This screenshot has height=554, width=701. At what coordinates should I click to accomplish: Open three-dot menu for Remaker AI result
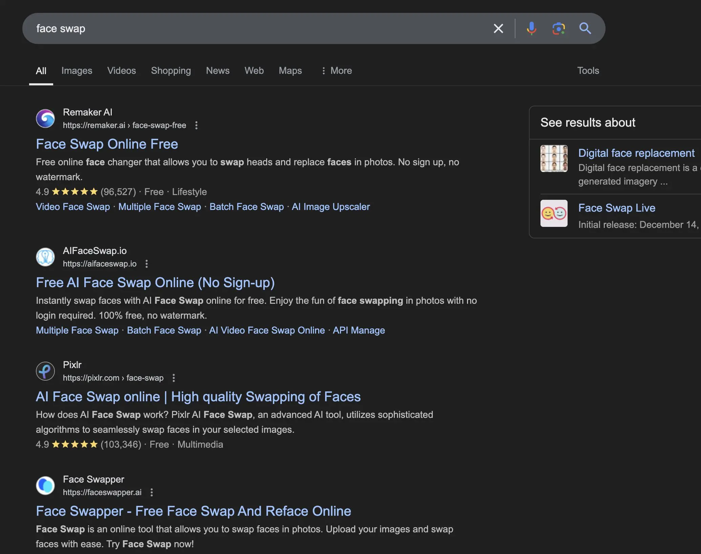point(196,125)
